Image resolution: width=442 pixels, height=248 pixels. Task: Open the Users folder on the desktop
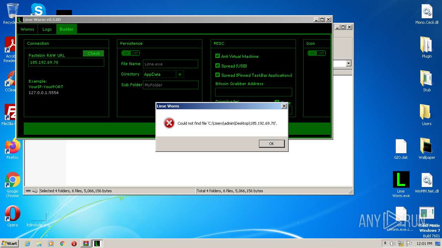pyautogui.click(x=427, y=115)
